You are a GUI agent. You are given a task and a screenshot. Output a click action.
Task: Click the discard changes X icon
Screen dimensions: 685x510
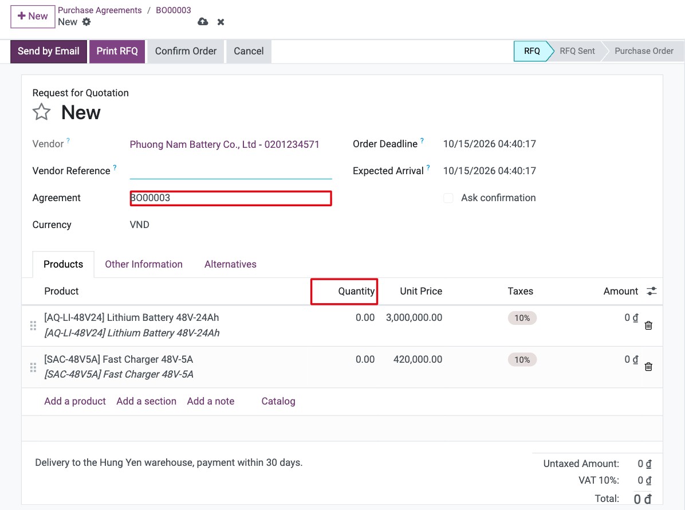coord(221,22)
